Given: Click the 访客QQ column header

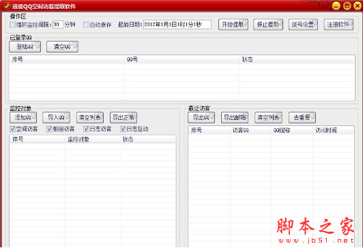Looking at the screenshot, I should [x=250, y=130].
